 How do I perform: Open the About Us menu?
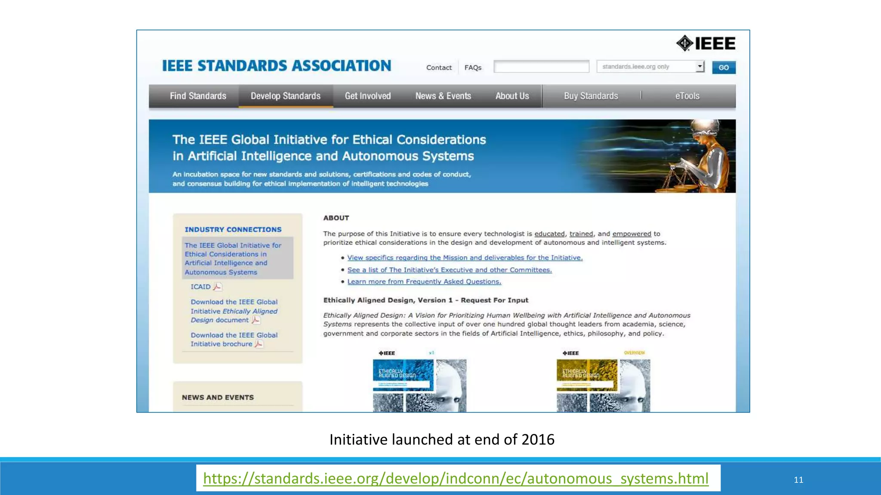(x=512, y=96)
